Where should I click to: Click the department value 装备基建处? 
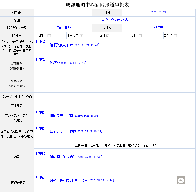click(63, 28)
